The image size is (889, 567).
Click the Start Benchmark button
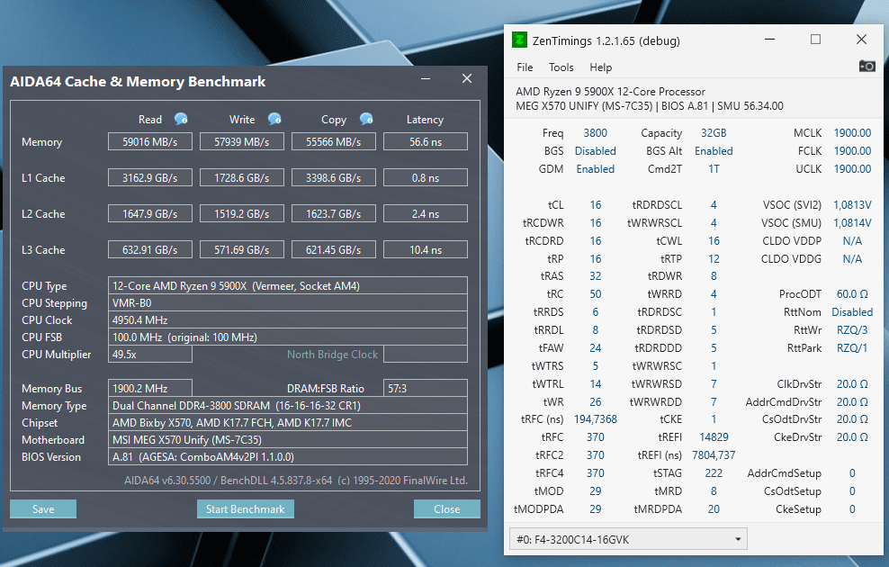pyautogui.click(x=245, y=508)
